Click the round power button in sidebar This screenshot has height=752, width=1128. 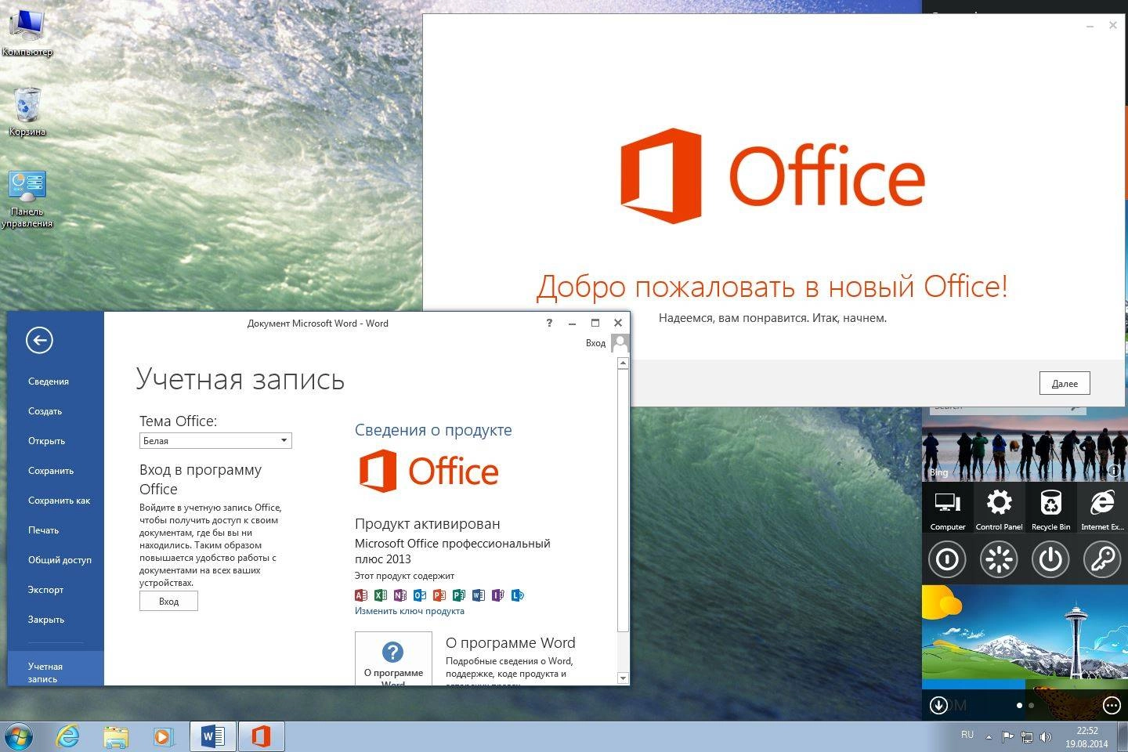tap(1050, 559)
